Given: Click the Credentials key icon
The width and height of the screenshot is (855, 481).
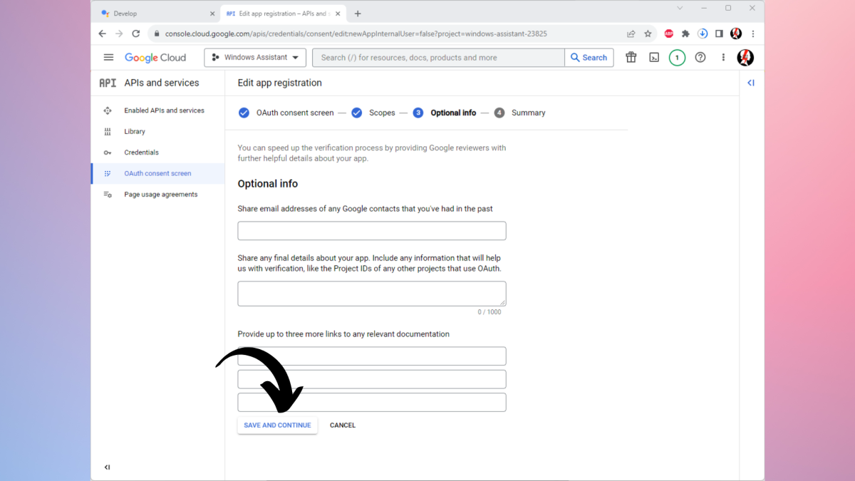Looking at the screenshot, I should click(108, 152).
